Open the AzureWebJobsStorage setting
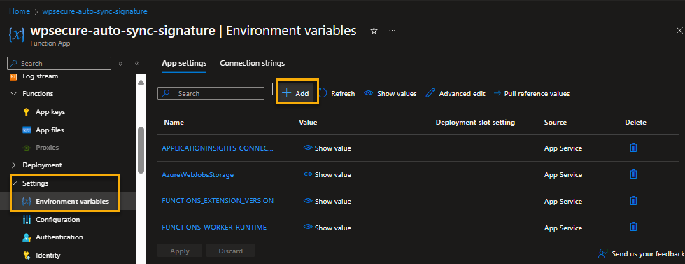Viewport: 685px width, 264px height. (198, 175)
